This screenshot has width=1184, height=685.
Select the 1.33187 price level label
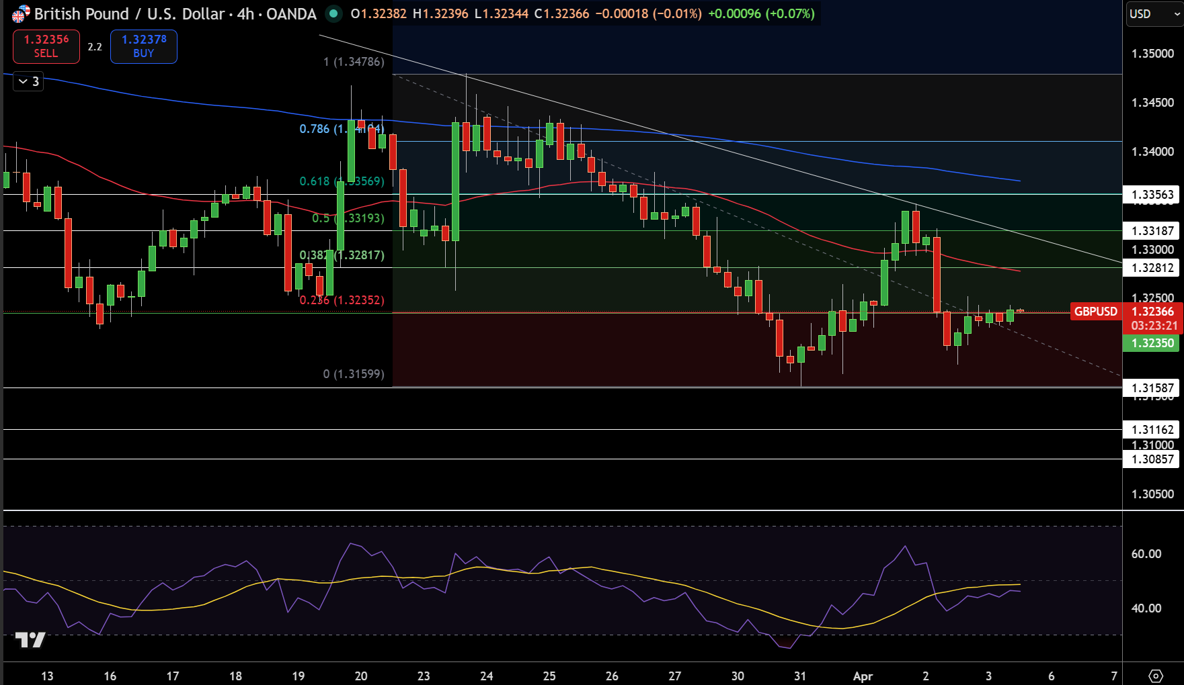(x=1152, y=231)
